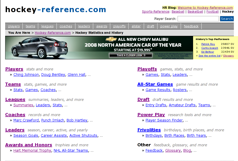The image size is (238, 161).
Task: Open the All-Star Games section heading
Action: coord(155,84)
